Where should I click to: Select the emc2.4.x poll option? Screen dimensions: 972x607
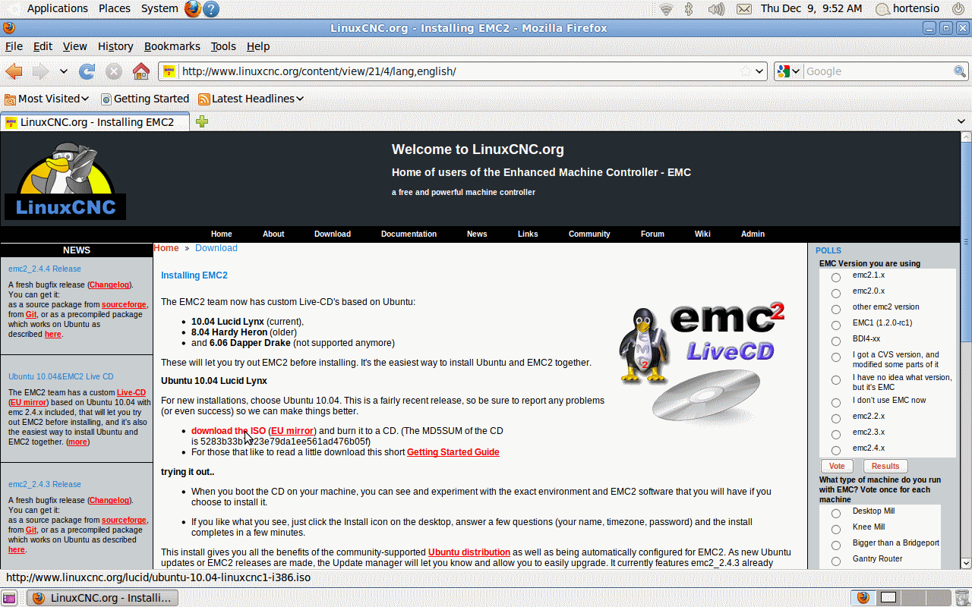pos(835,451)
